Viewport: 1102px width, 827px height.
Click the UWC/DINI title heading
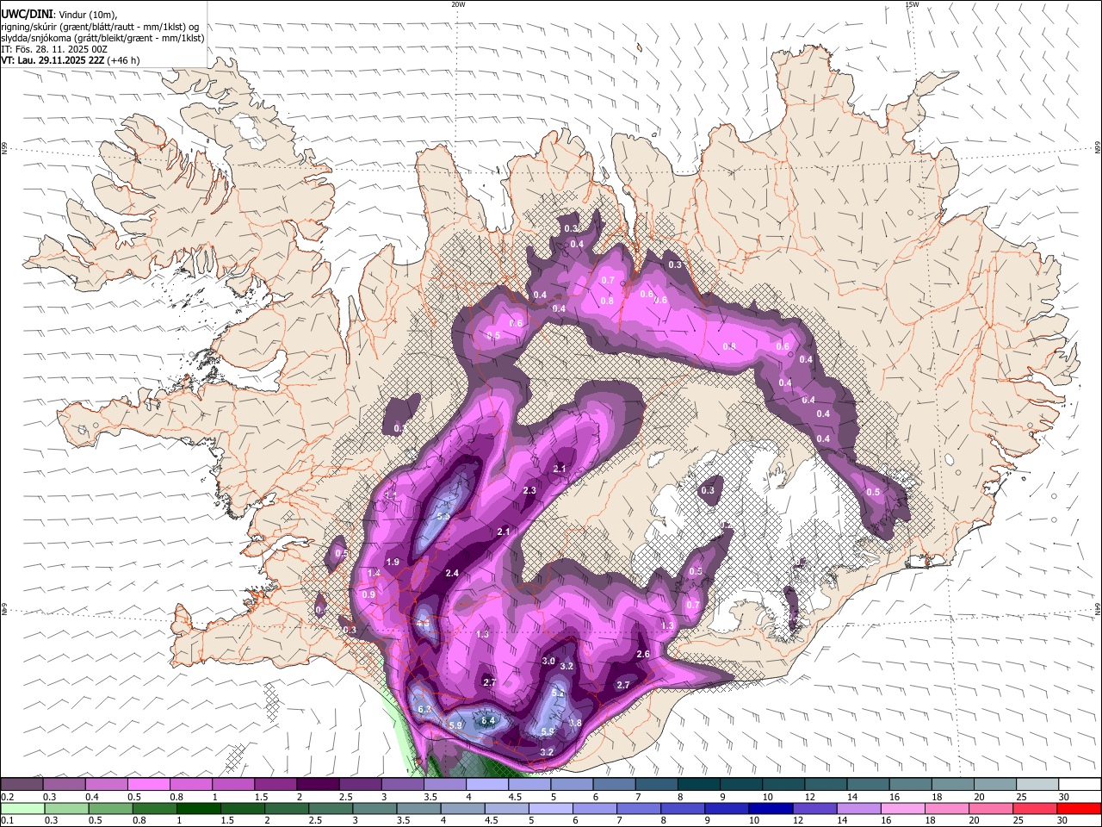point(27,14)
